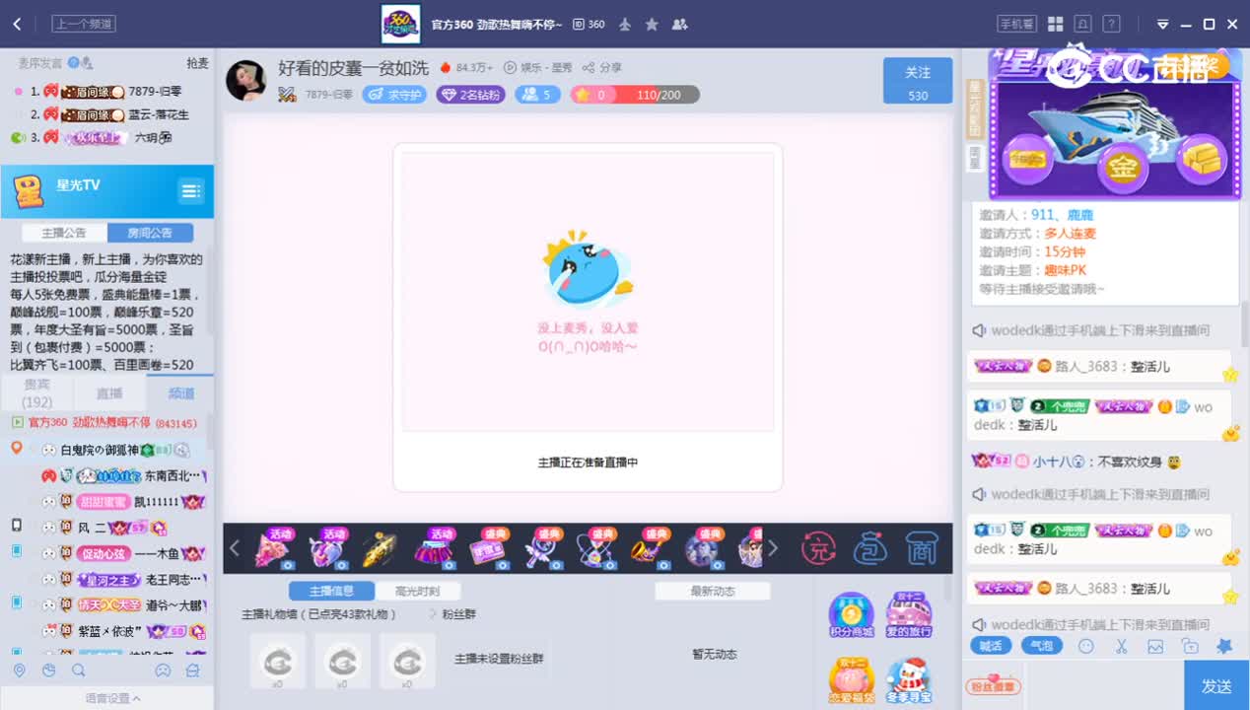Click the face icon at bottom left
1250x710 pixels.
click(x=164, y=671)
